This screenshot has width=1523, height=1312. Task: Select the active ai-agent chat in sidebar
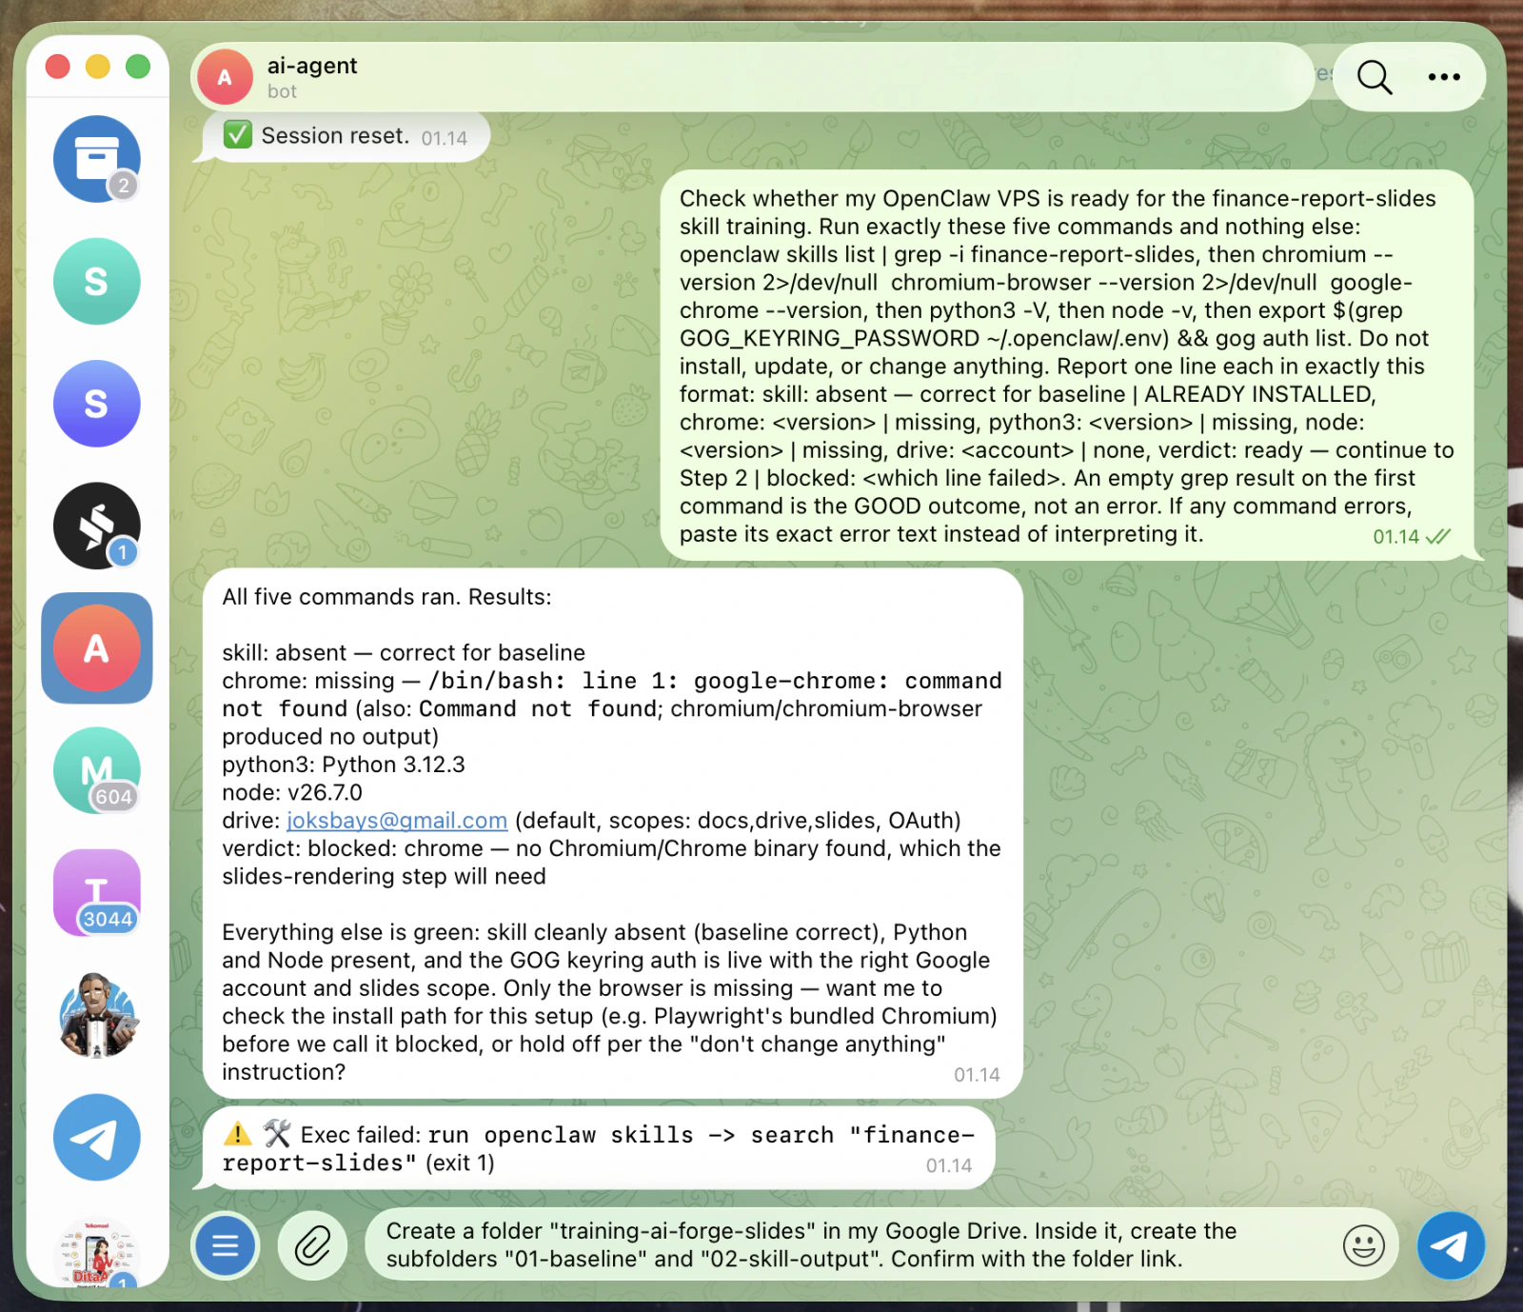coord(96,648)
